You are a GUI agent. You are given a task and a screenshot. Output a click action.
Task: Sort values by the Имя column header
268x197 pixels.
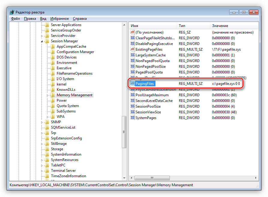pos(153,26)
